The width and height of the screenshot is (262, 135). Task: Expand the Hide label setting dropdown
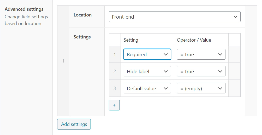(x=147, y=71)
